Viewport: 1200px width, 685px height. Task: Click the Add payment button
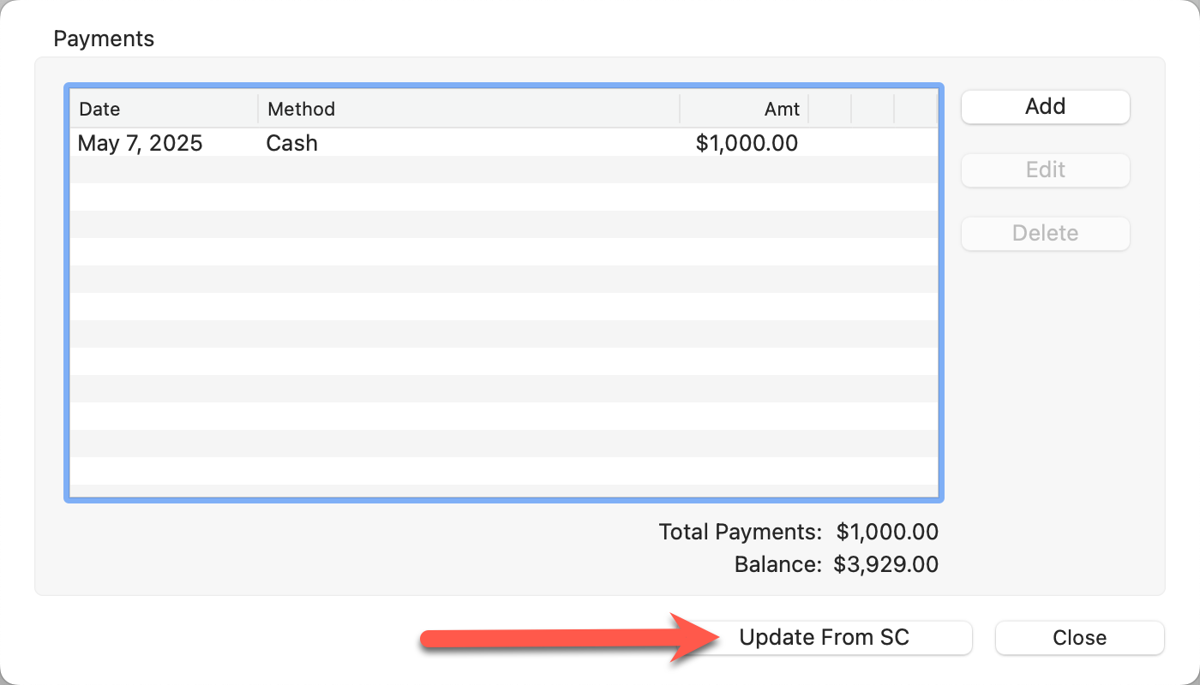[x=1045, y=107]
